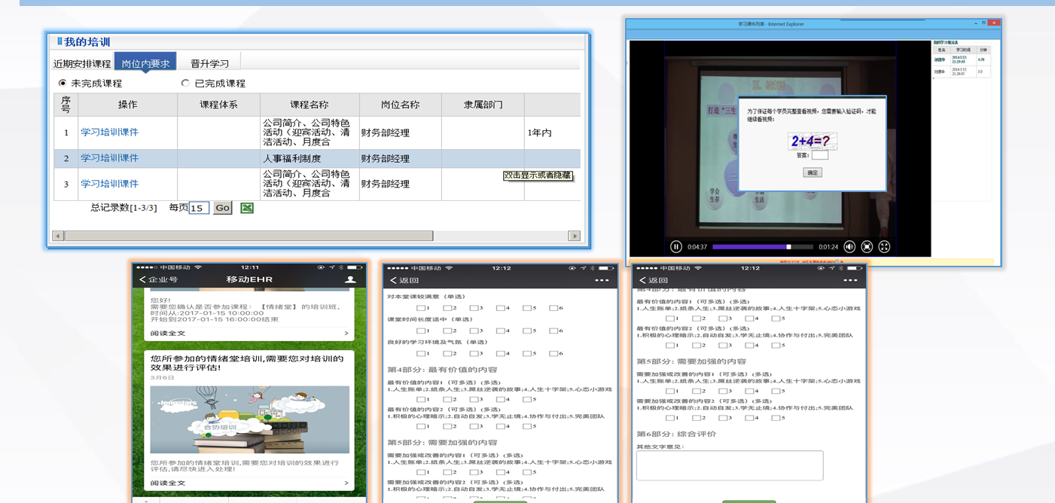
Task: Pause the training video playback
Action: click(676, 247)
